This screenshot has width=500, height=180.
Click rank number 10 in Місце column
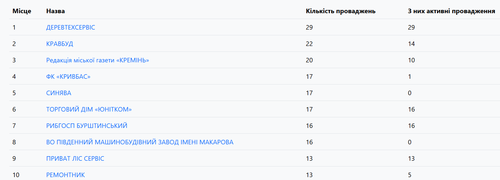pyautogui.click(x=16, y=175)
